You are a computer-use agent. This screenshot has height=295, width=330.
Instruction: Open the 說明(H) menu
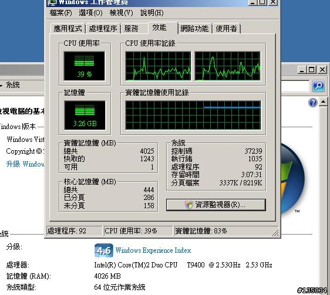pos(151,13)
